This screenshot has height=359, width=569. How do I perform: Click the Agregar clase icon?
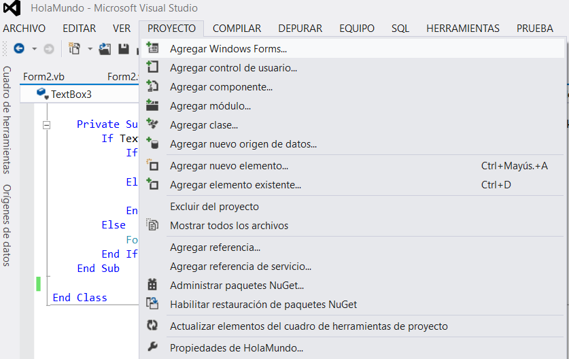point(153,125)
